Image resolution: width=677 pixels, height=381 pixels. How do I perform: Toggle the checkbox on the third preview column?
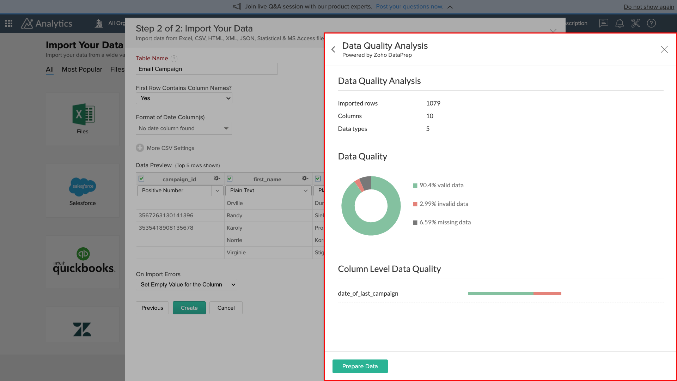tap(318, 179)
